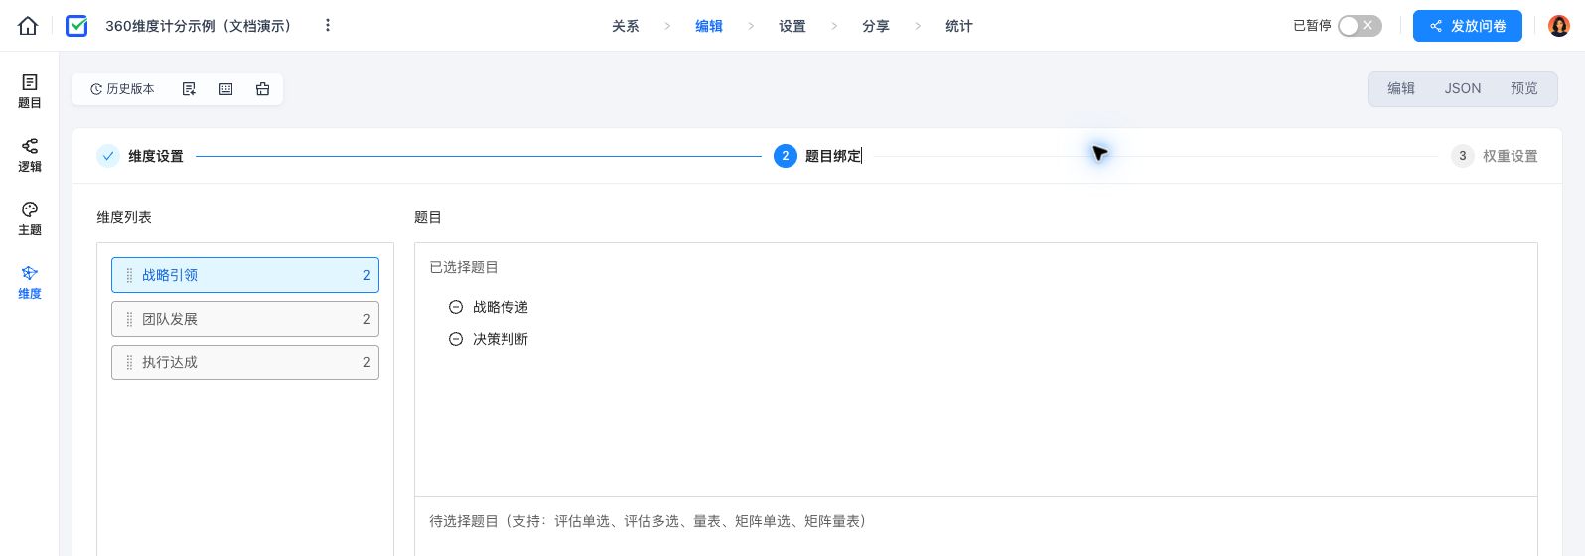
Task: Open the 题目 sidebar panel
Action: coord(30,91)
